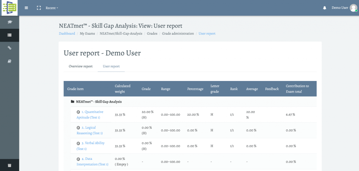Click the Feedback column header
359x171 pixels.
(272, 89)
